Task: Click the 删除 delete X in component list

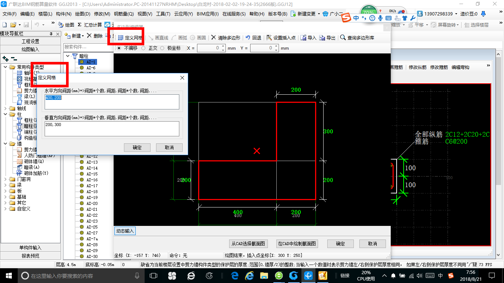Action: click(94, 36)
